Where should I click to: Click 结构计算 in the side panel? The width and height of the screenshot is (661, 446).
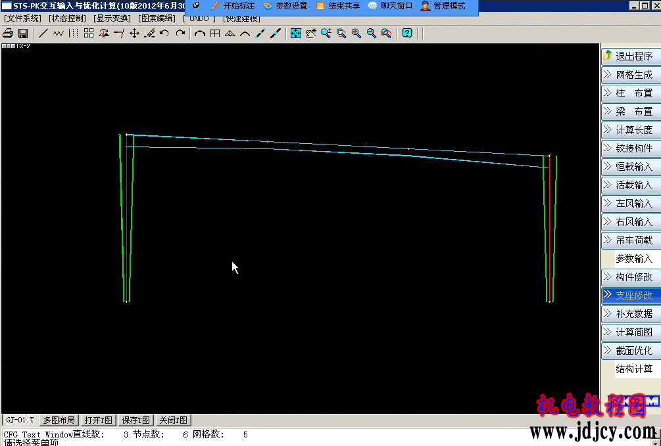point(633,369)
